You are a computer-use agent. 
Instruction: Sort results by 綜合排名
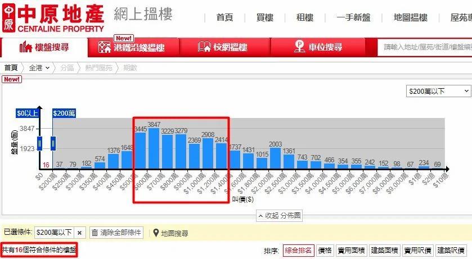(x=298, y=251)
